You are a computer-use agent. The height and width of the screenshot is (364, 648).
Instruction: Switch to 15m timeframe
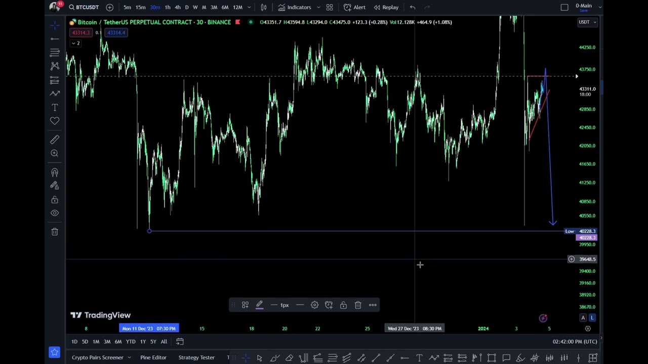pos(140,7)
